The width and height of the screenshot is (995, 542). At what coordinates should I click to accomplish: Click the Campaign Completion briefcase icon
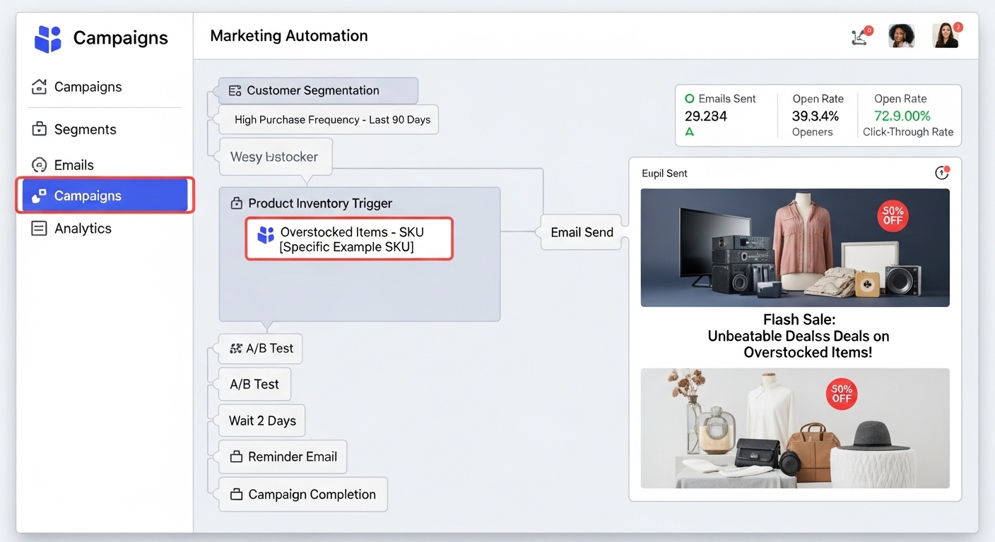pos(236,495)
